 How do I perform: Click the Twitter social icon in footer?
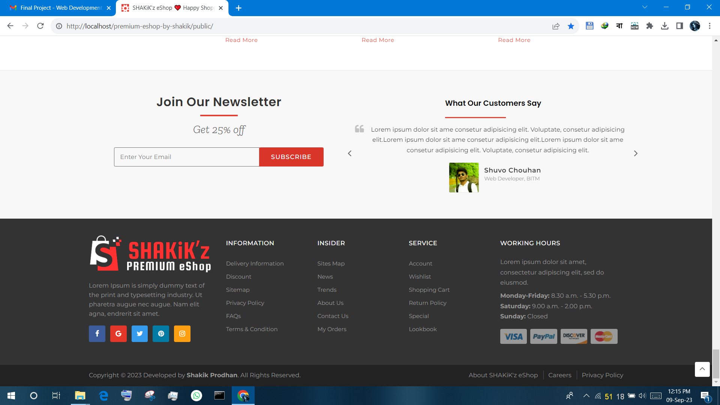click(x=139, y=334)
